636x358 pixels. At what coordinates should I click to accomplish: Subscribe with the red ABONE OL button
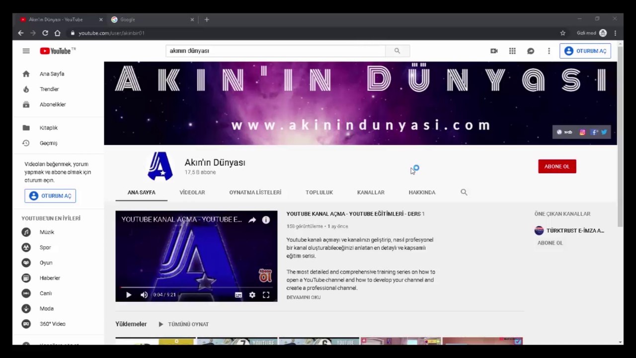point(557,167)
